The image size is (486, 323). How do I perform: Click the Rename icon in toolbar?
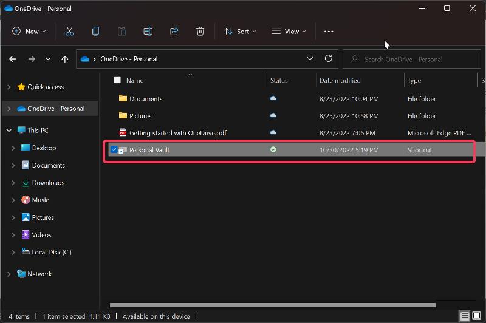148,32
